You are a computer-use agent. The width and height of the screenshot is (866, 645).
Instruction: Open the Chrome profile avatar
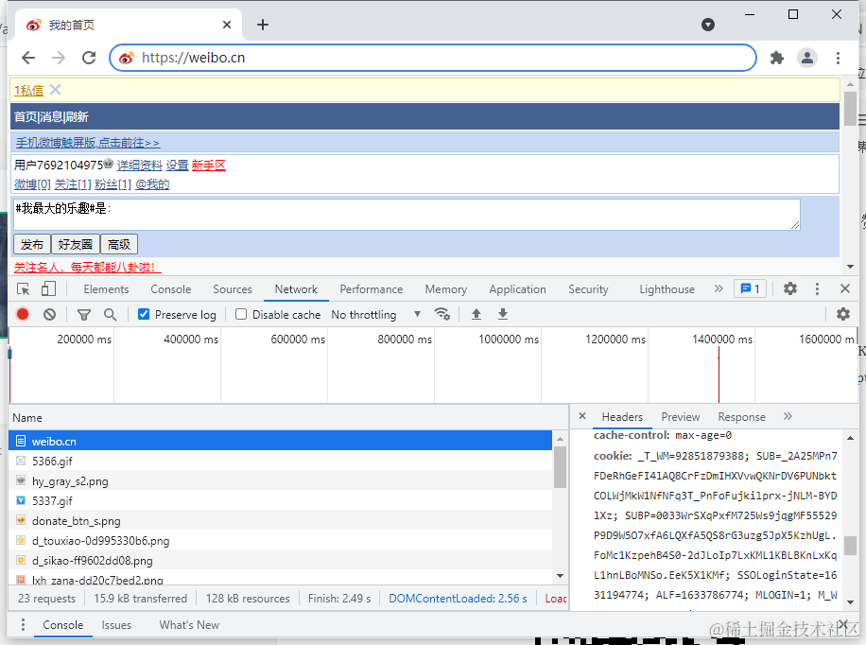[x=806, y=58]
